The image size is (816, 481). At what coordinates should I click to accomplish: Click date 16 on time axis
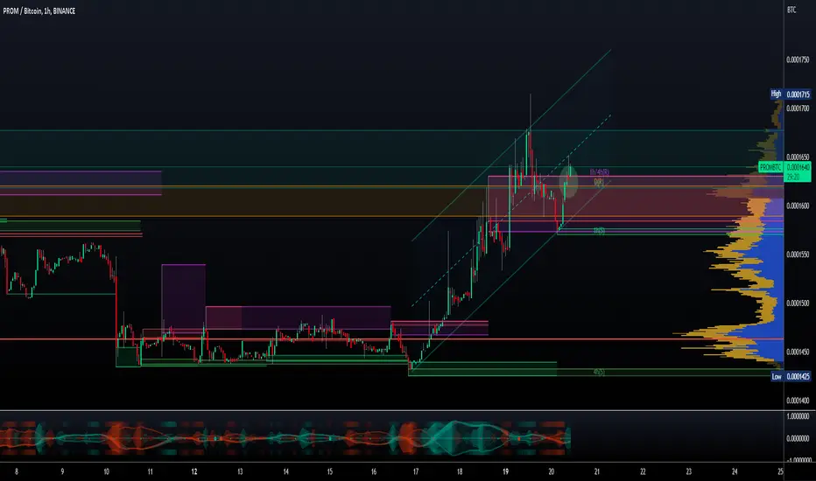pyautogui.click(x=374, y=472)
